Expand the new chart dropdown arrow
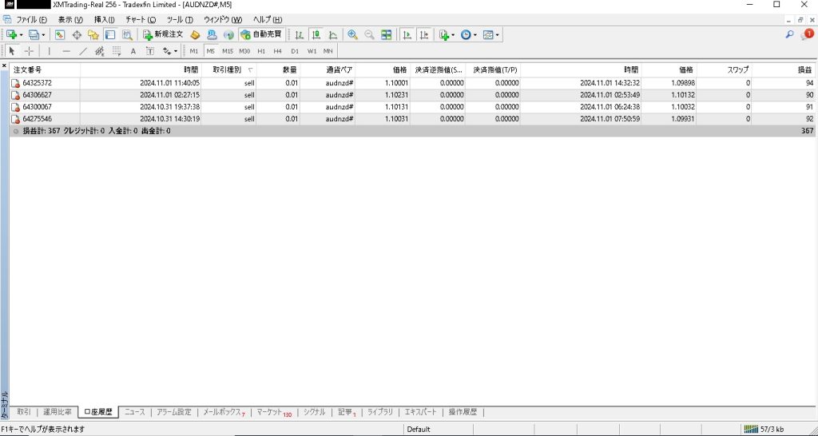The height and width of the screenshot is (436, 818). click(21, 34)
